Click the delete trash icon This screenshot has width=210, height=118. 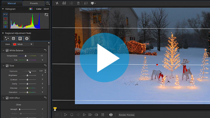(x=78, y=3)
